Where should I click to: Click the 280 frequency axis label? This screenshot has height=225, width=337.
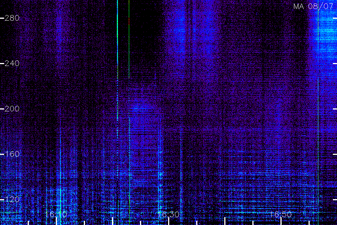click(12, 18)
